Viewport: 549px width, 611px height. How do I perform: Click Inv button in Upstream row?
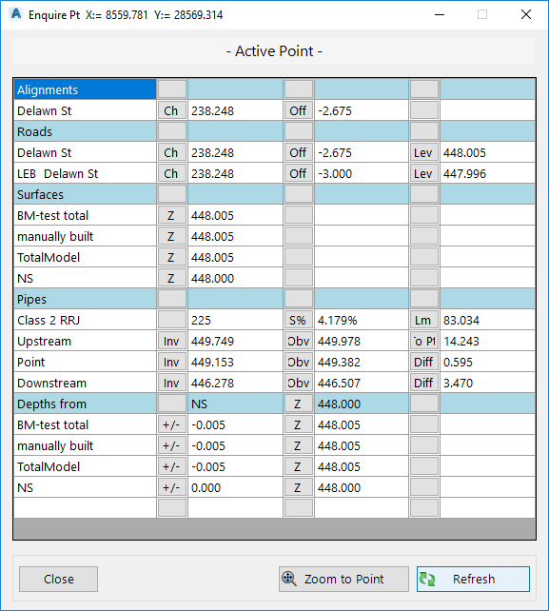point(172,341)
